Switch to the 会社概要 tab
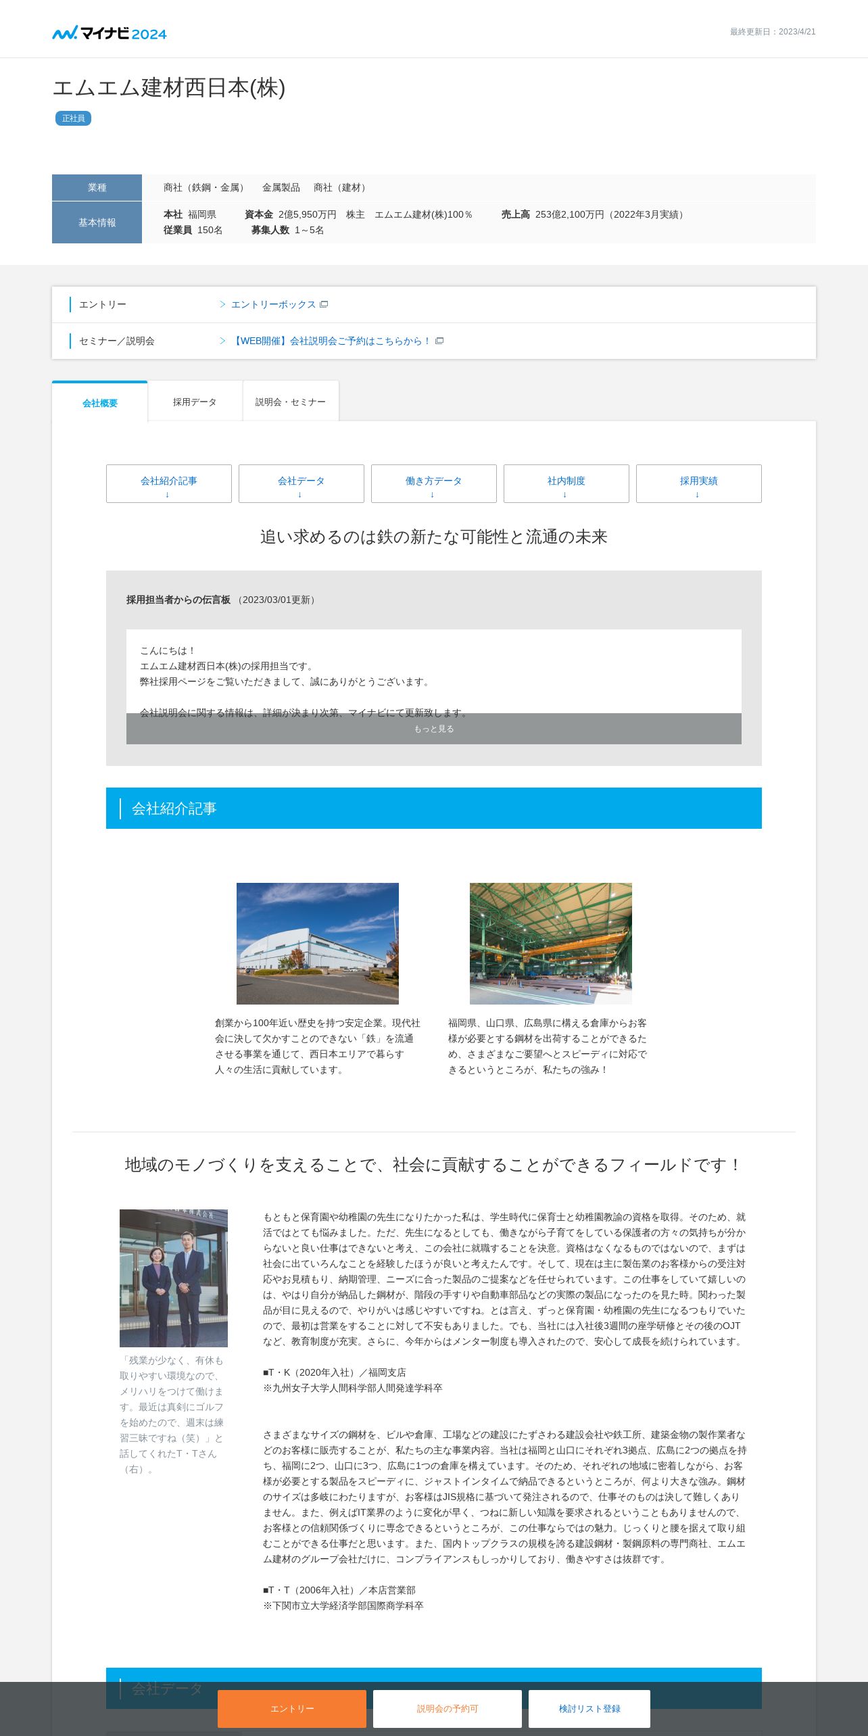Image resolution: width=868 pixels, height=1736 pixels. click(x=100, y=403)
